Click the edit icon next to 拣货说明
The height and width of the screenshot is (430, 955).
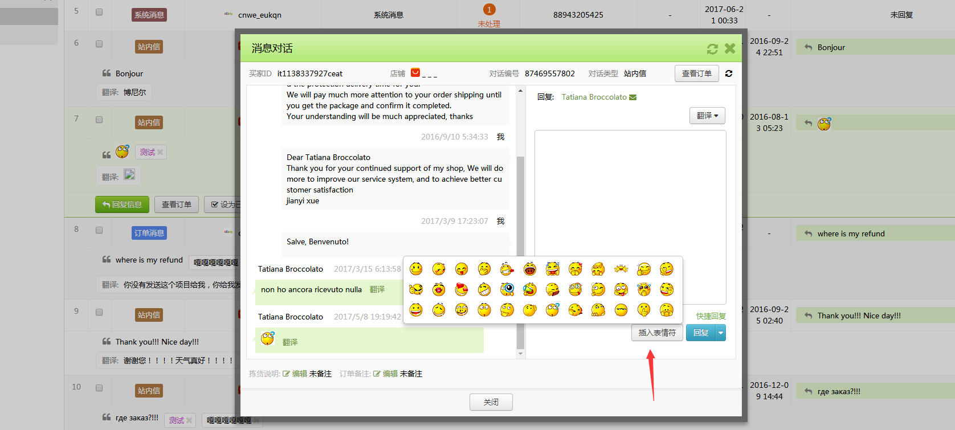point(286,374)
